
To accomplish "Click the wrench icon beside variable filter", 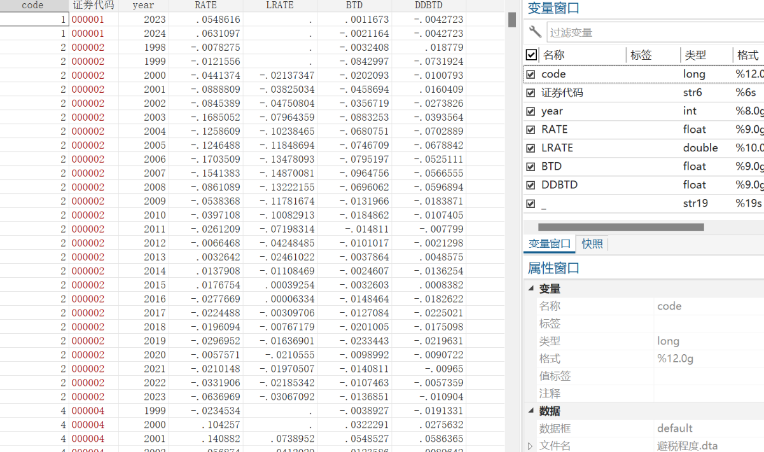I will click(535, 32).
